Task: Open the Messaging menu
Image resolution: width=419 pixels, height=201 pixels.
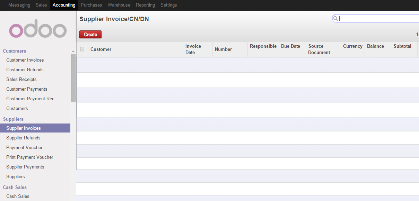Action: pos(19,5)
